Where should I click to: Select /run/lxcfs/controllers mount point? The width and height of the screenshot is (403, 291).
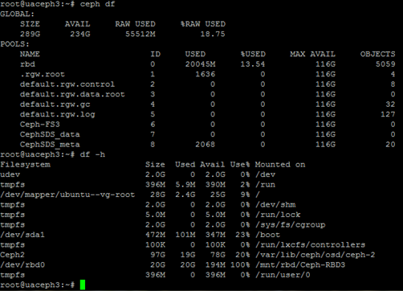(x=310, y=245)
